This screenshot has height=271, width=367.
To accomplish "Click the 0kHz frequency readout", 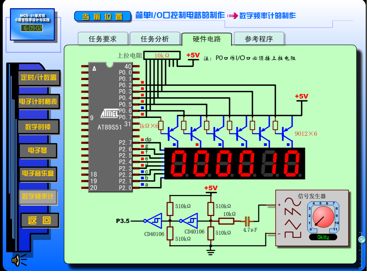I will click(x=323, y=237).
